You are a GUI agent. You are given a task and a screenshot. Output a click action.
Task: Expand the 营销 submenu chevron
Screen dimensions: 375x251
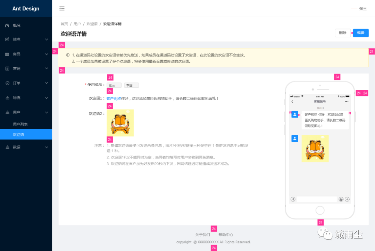coord(47,69)
